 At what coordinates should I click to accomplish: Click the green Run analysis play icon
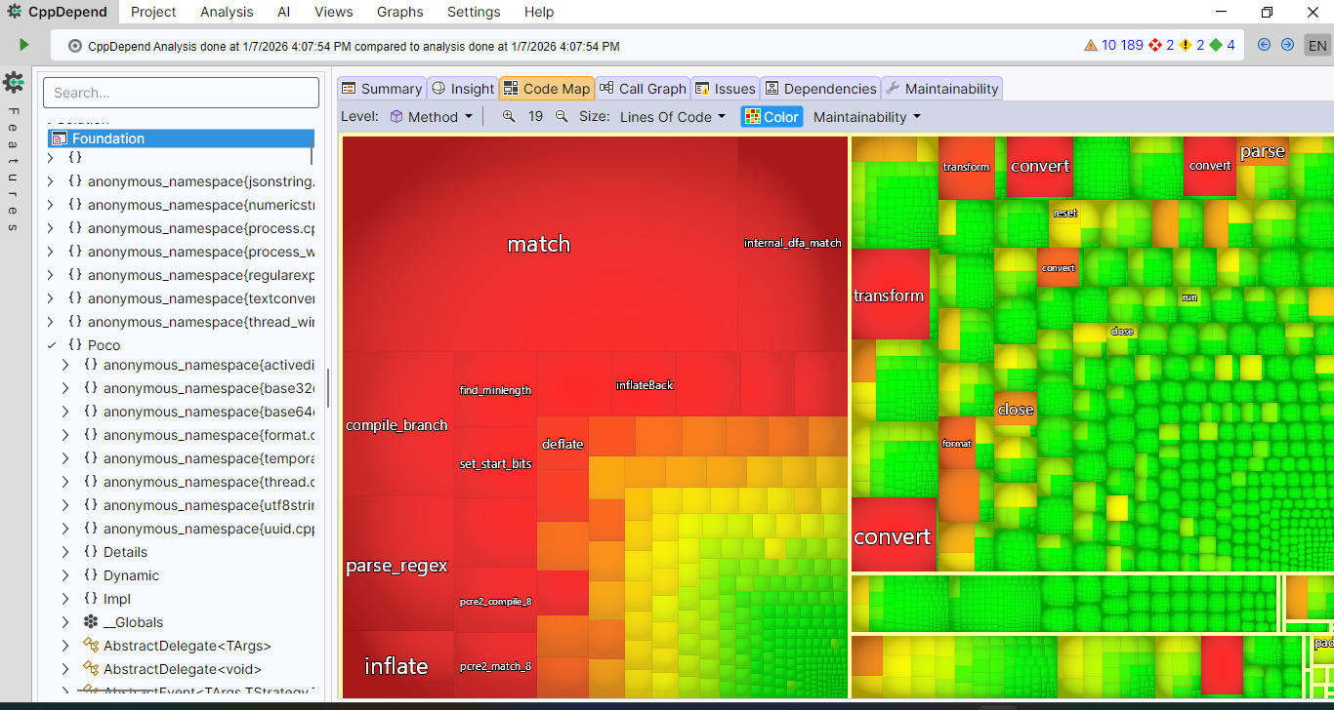coord(24,45)
